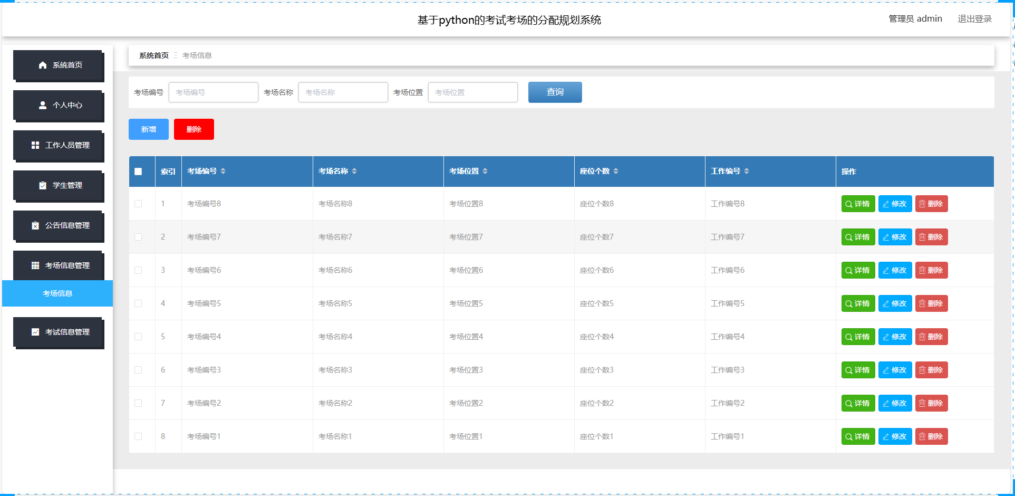This screenshot has height=496, width=1015.
Task: Show 详情 for row 考场编号4
Action: [x=858, y=337]
